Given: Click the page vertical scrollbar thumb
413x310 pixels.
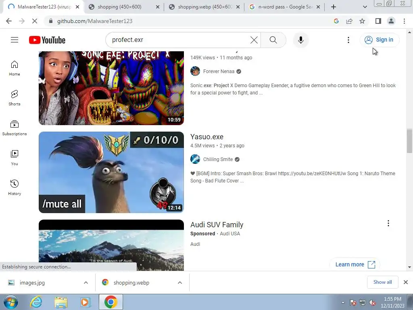Looking at the screenshot, I should point(409,141).
